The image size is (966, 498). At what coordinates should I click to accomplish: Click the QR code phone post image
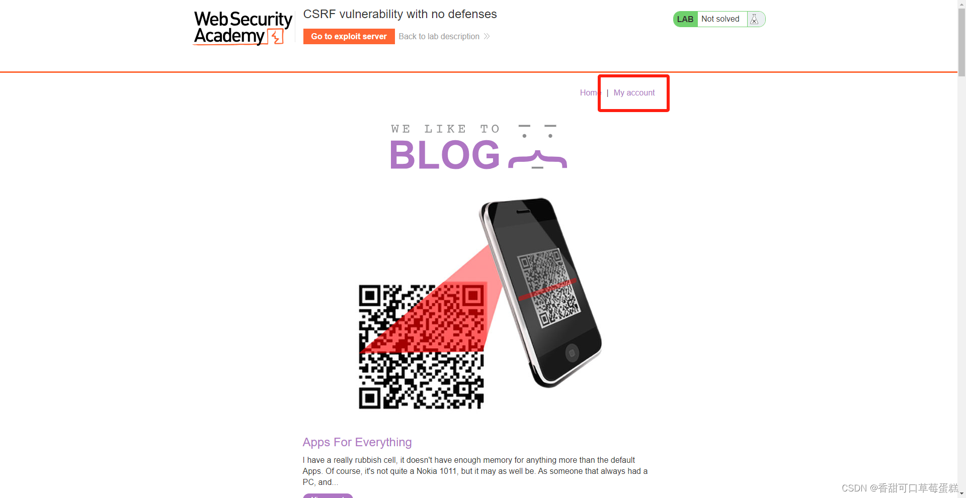(x=480, y=303)
